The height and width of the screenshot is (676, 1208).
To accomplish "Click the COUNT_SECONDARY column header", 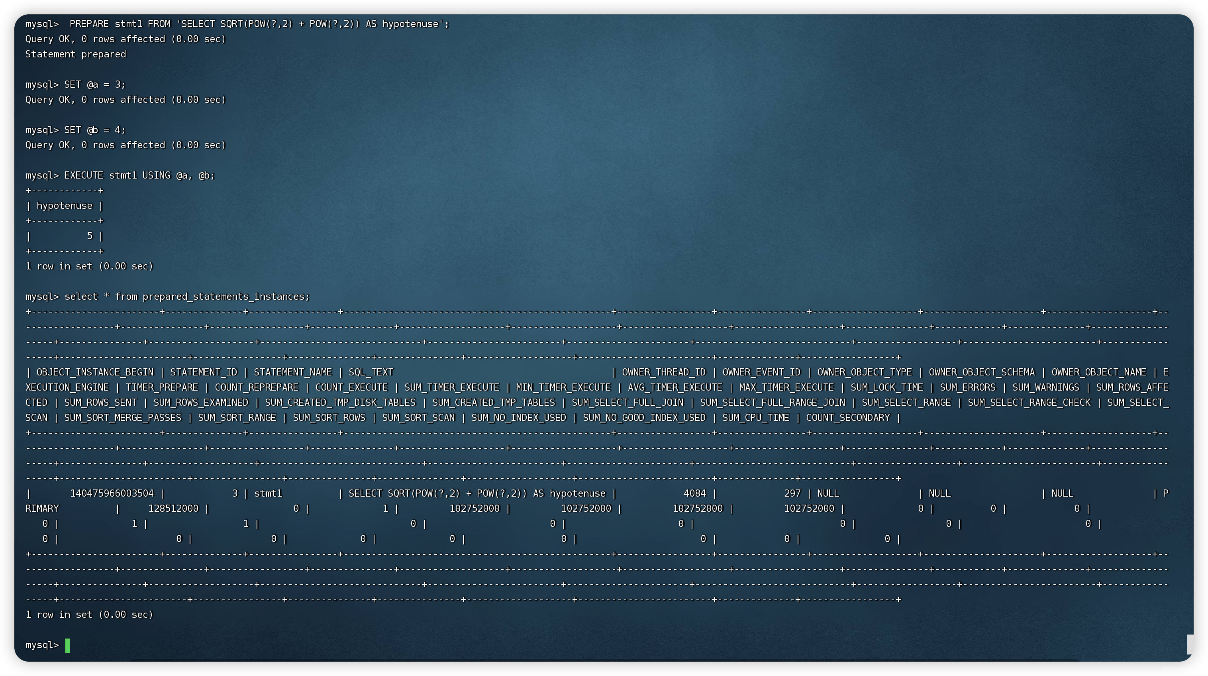I will (x=848, y=418).
